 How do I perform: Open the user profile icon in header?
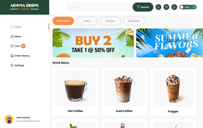[158, 7]
